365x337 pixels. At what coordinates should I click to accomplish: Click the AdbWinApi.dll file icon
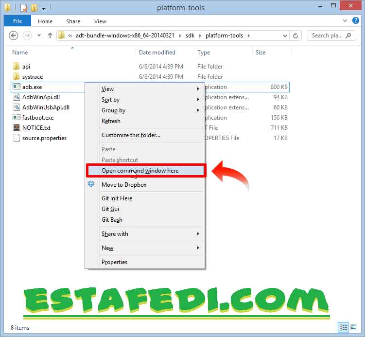[16, 97]
